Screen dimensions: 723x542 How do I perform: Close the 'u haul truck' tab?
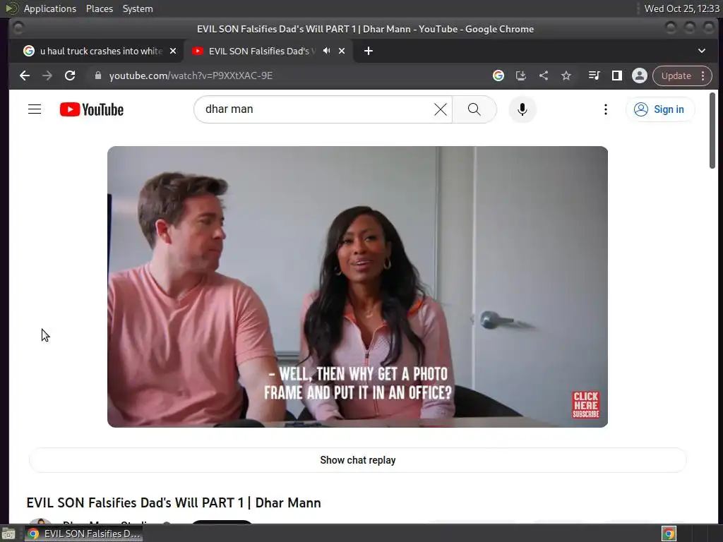pos(173,51)
